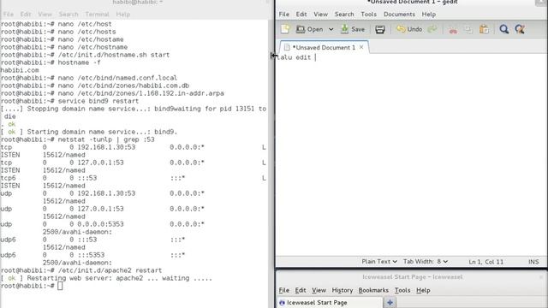The width and height of the screenshot is (548, 308).
Task: Open Find with the magnifier icon
Action: [504, 29]
